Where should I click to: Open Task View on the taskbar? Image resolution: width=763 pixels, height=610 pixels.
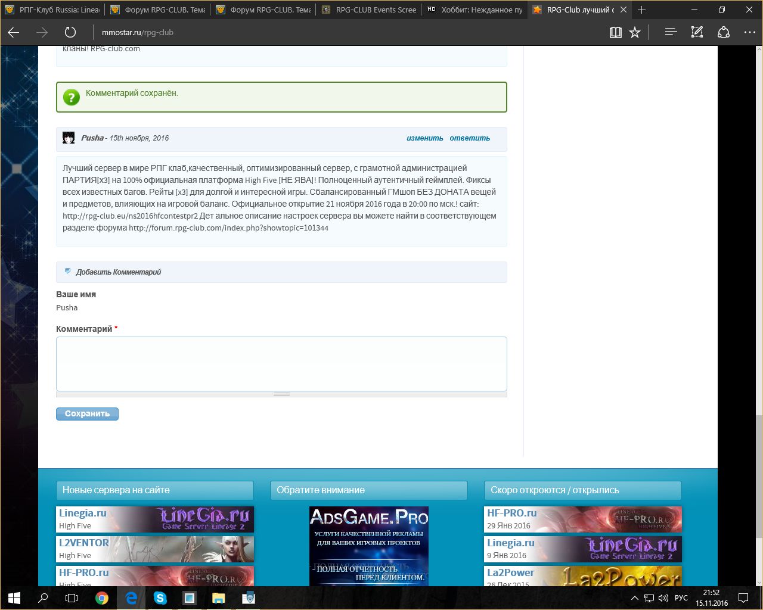[72, 597]
